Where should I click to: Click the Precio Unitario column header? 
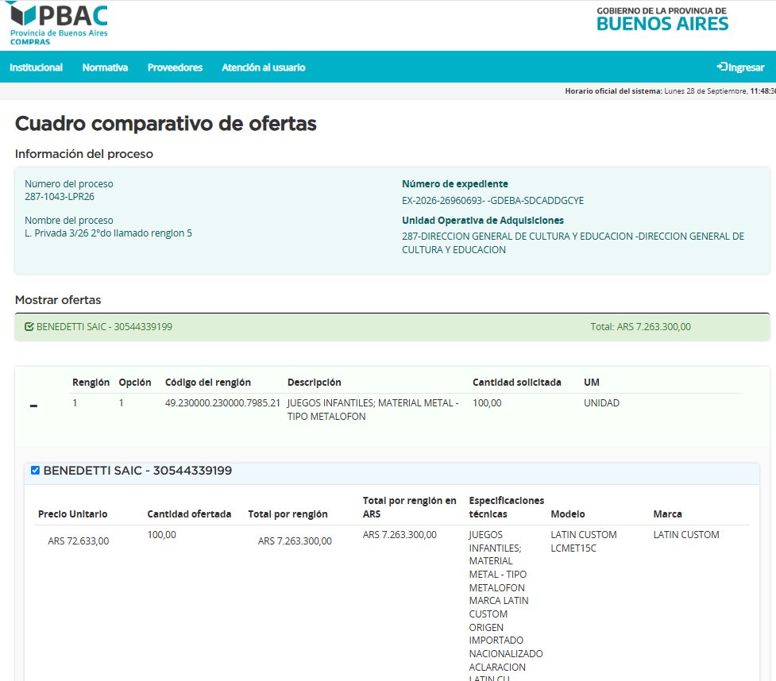pos(73,514)
